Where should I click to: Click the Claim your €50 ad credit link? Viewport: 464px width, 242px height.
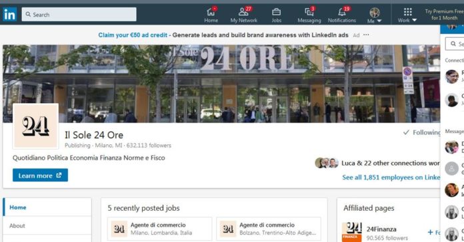coord(133,35)
